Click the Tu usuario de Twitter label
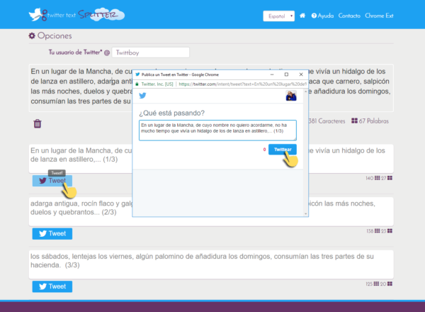The image size is (425, 312). tap(75, 52)
